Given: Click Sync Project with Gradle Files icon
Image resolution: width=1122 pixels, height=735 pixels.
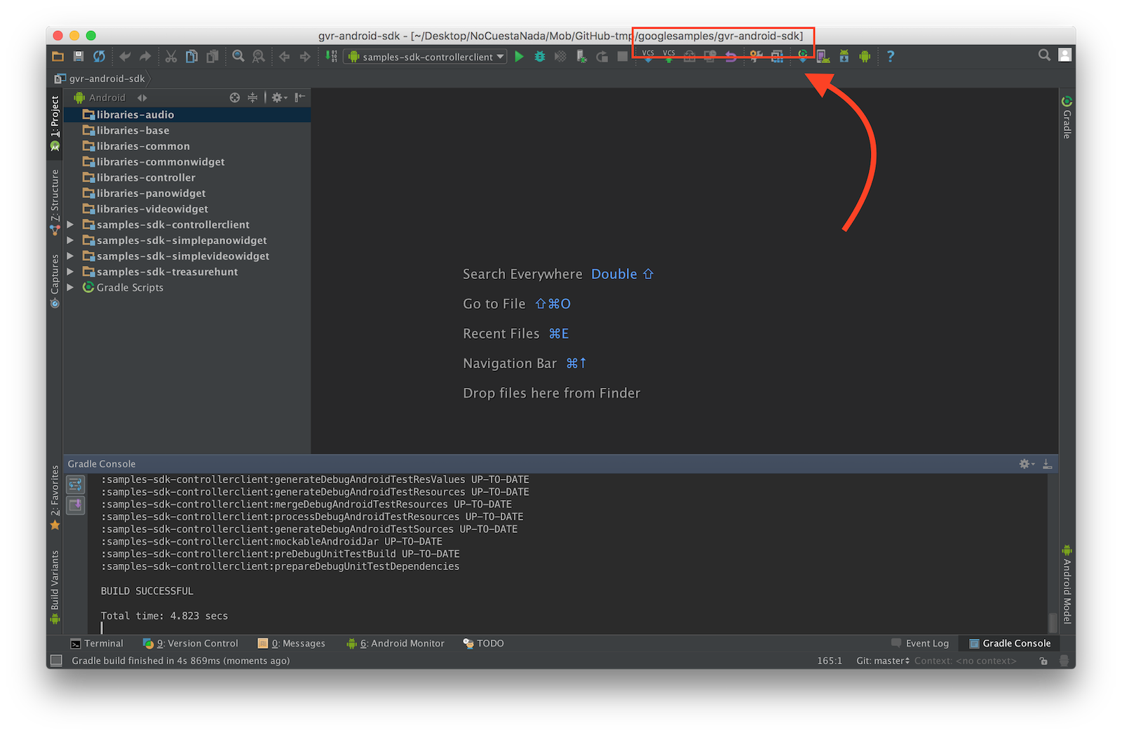Looking at the screenshot, I should 803,57.
